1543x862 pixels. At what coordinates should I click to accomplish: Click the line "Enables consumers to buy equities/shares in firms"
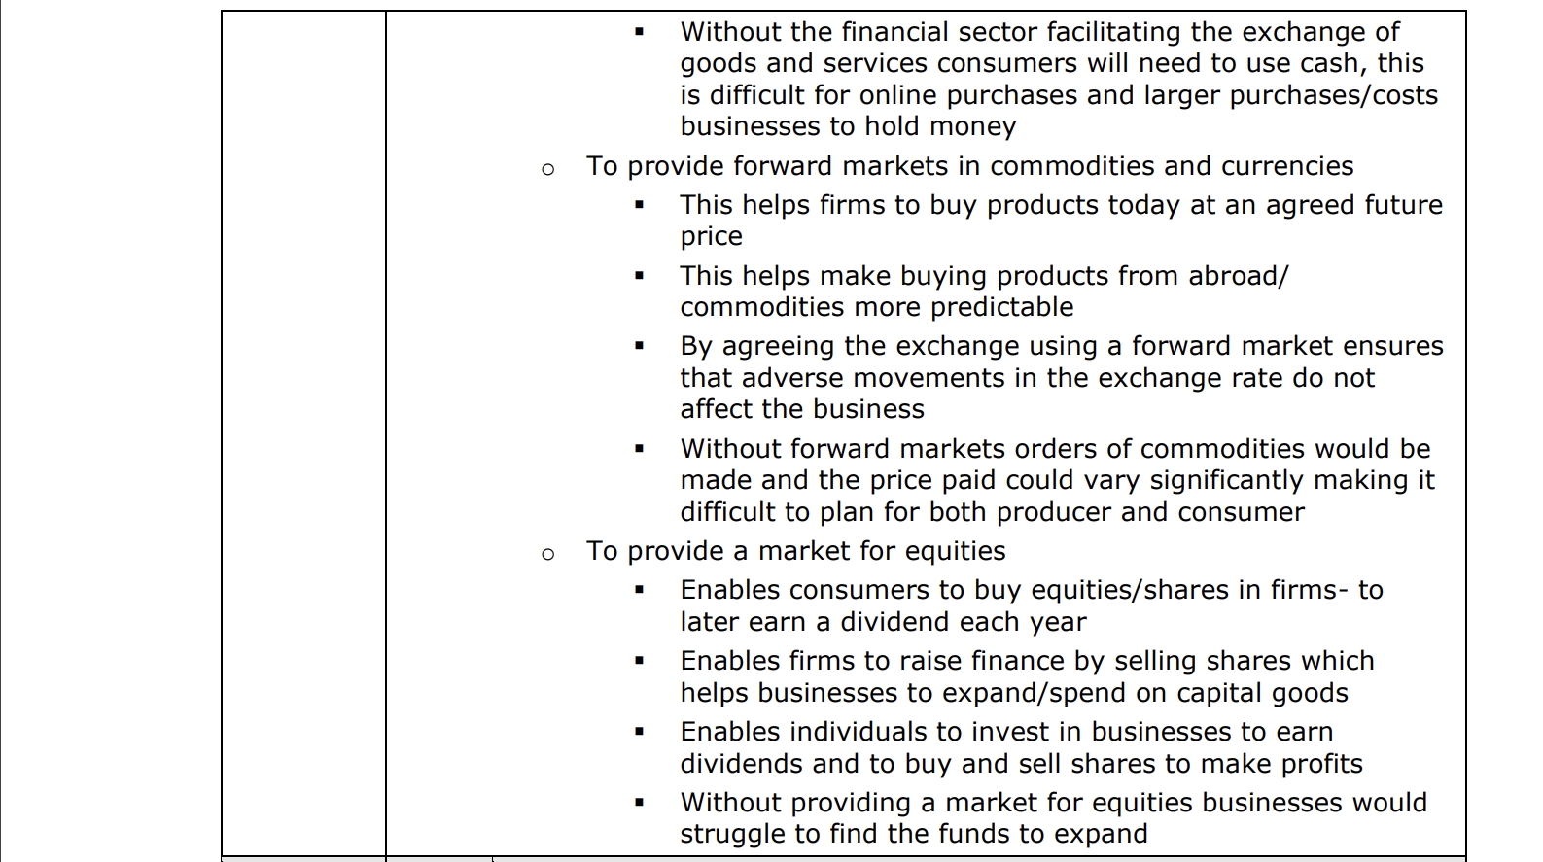click(1031, 590)
